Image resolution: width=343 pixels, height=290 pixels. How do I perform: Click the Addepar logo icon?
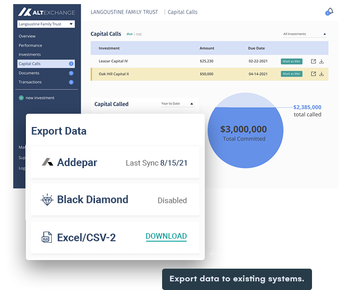pos(47,162)
